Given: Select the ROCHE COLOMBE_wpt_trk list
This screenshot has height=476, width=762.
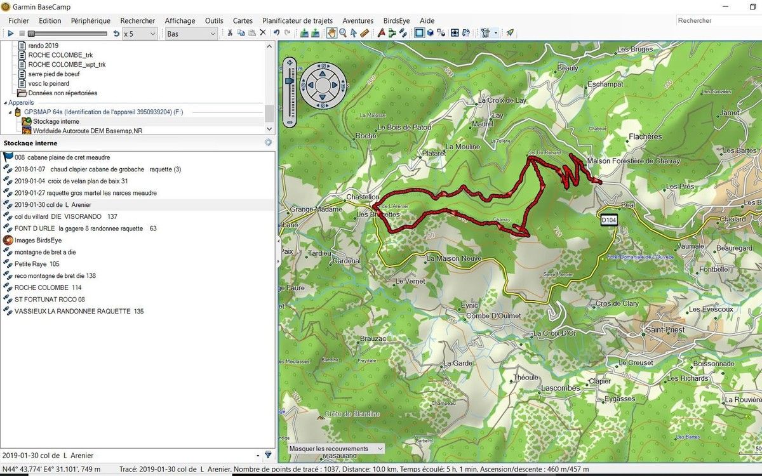Looking at the screenshot, I should [x=67, y=64].
